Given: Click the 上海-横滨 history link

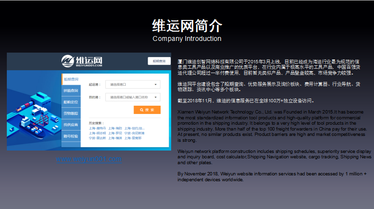Looking at the screenshot, I should pos(115,138).
